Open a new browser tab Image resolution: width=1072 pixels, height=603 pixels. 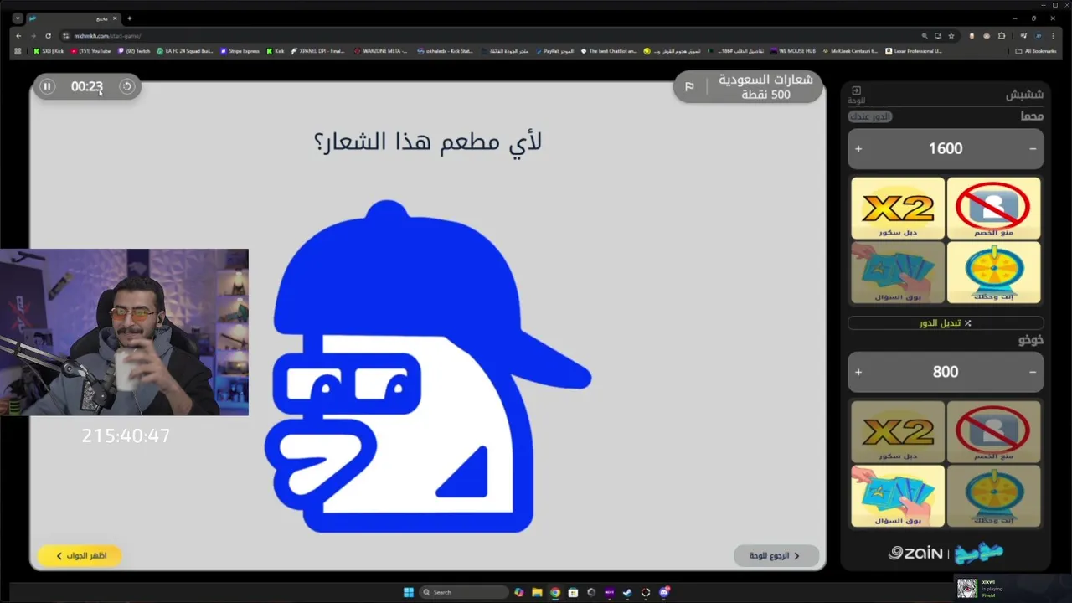[129, 18]
